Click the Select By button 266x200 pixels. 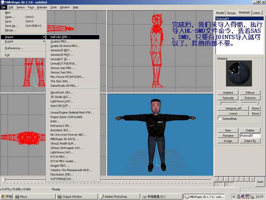tap(250, 141)
